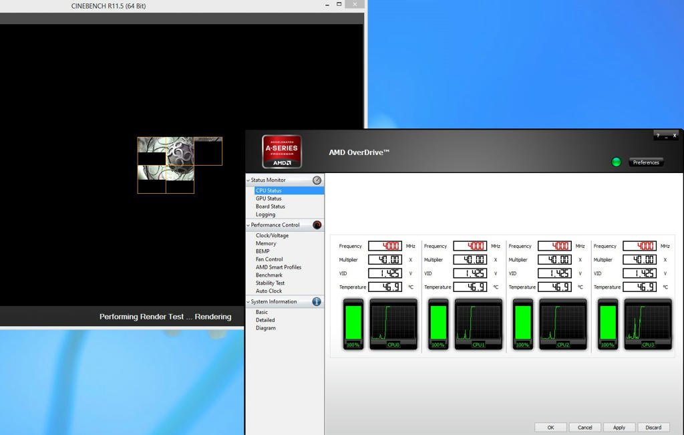Click the CPU1 Multiplier value field
Image resolution: width=684 pixels, height=435 pixels.
(470, 260)
